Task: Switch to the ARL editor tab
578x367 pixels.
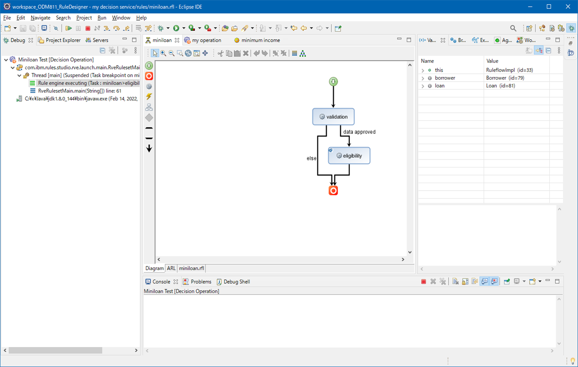Action: click(x=171, y=268)
